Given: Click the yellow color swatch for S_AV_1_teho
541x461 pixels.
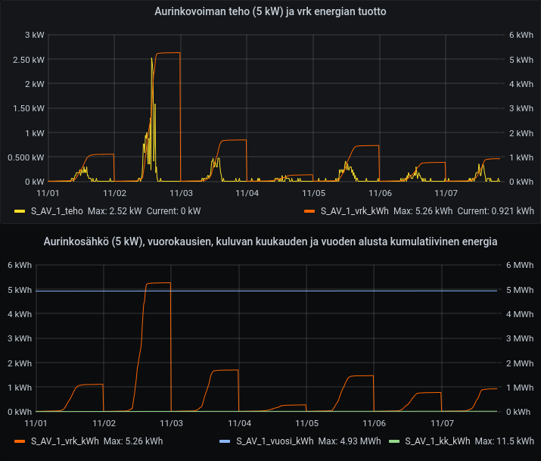Looking at the screenshot, I should point(20,210).
